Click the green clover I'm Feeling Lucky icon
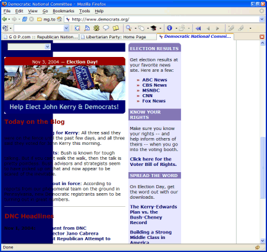The width and height of the screenshot is (267, 252). click(96, 28)
